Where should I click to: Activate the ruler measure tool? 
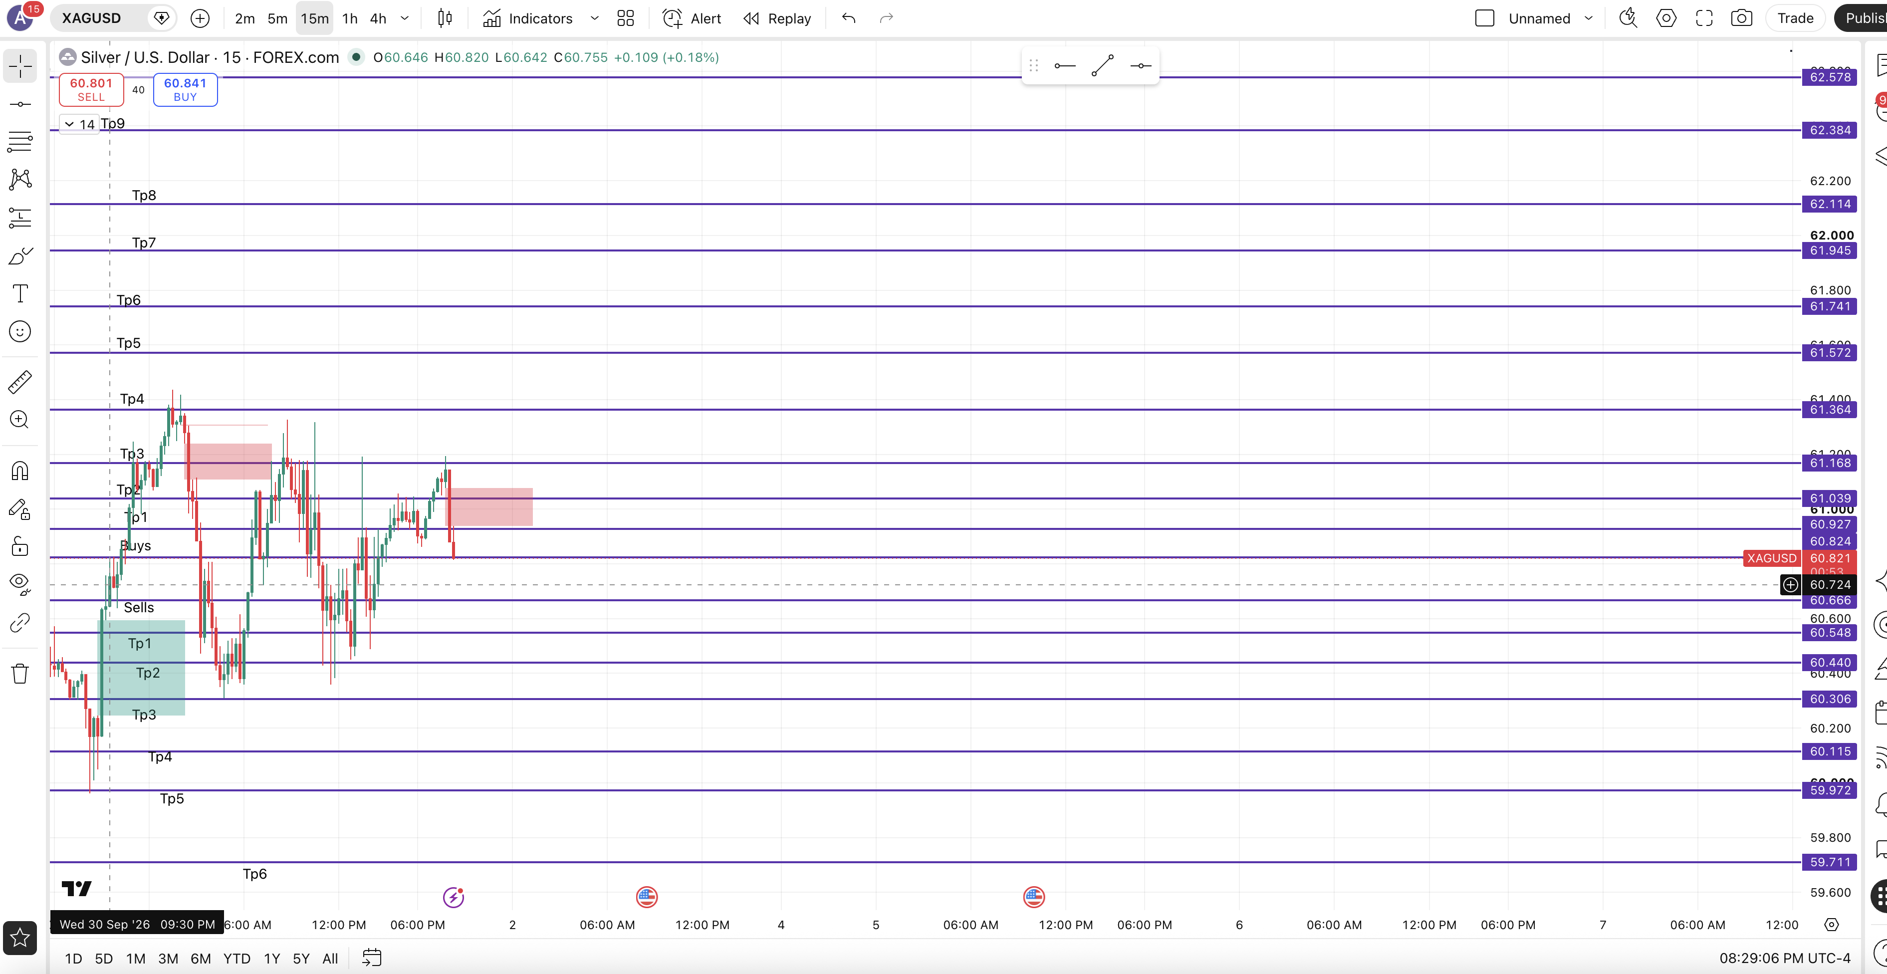point(20,382)
